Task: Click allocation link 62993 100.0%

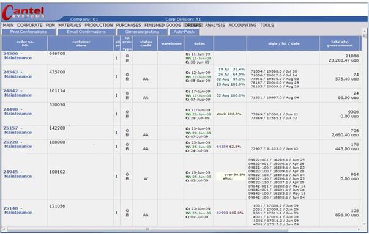Action: point(229,213)
